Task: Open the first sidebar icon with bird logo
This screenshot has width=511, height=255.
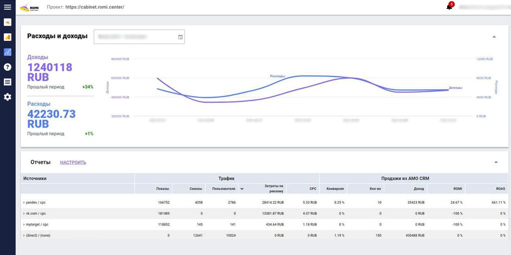Action: (x=7, y=22)
